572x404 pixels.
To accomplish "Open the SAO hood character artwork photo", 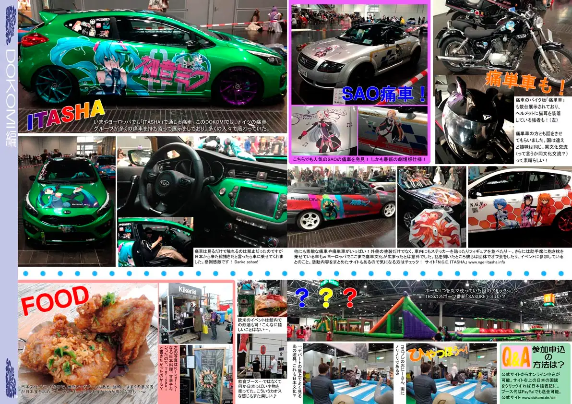I will [x=324, y=131].
